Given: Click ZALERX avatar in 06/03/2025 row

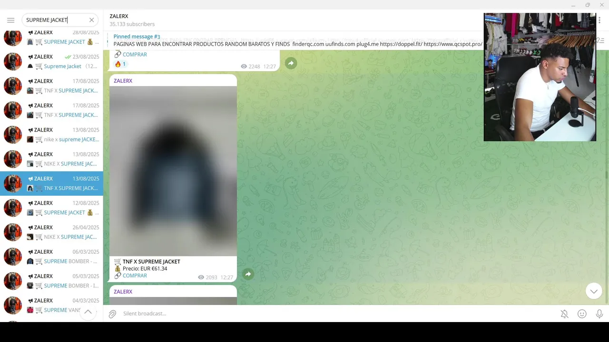Looking at the screenshot, I should point(13,256).
